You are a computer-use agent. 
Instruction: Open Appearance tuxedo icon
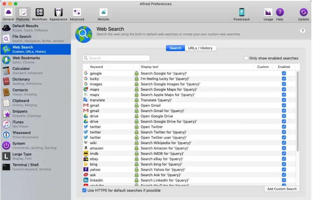click(x=58, y=12)
